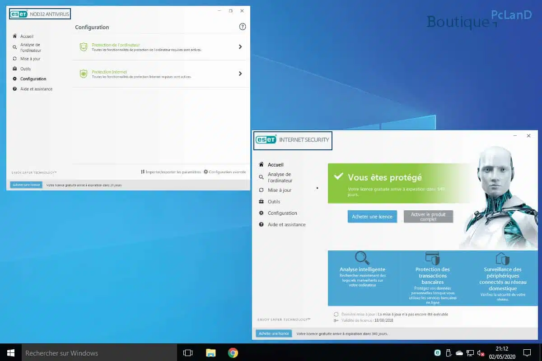Open Configuration avancée in NOD32 window
542x361 pixels.
click(224, 172)
